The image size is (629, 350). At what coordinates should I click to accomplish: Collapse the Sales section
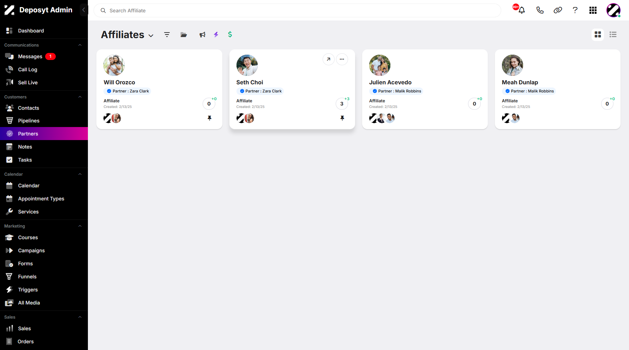point(80,317)
